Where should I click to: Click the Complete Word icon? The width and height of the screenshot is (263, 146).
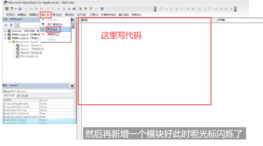point(182,9)
